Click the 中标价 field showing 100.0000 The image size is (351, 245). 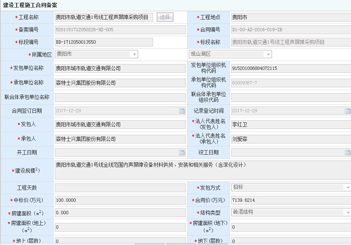[120, 200]
